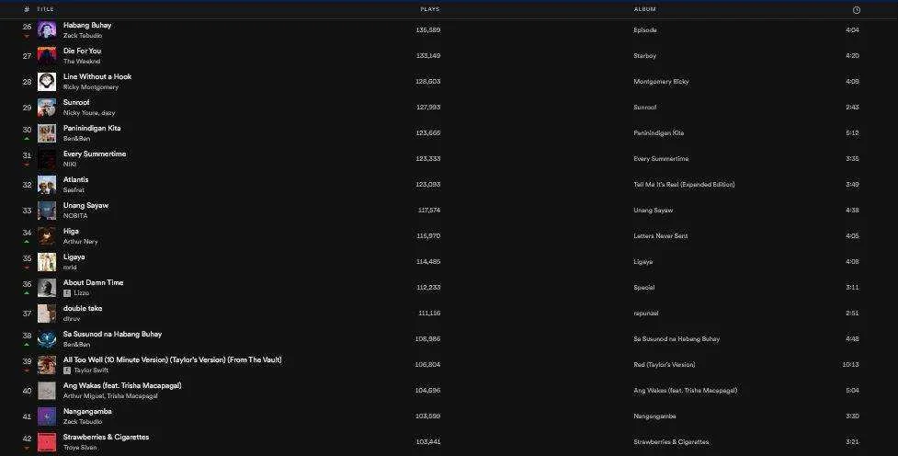This screenshot has width=898, height=456.
Task: Click red down arrow under rank 39
Action: pos(27,370)
